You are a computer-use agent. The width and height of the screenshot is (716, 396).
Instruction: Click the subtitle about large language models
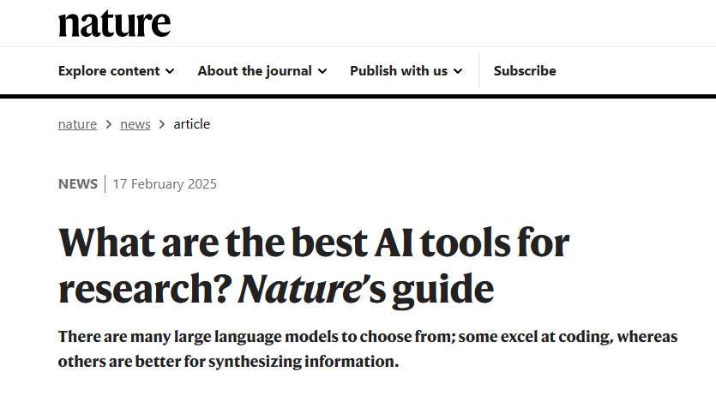[x=368, y=349]
